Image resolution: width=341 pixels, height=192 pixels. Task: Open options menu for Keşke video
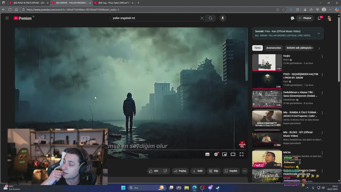pyautogui.click(x=322, y=57)
